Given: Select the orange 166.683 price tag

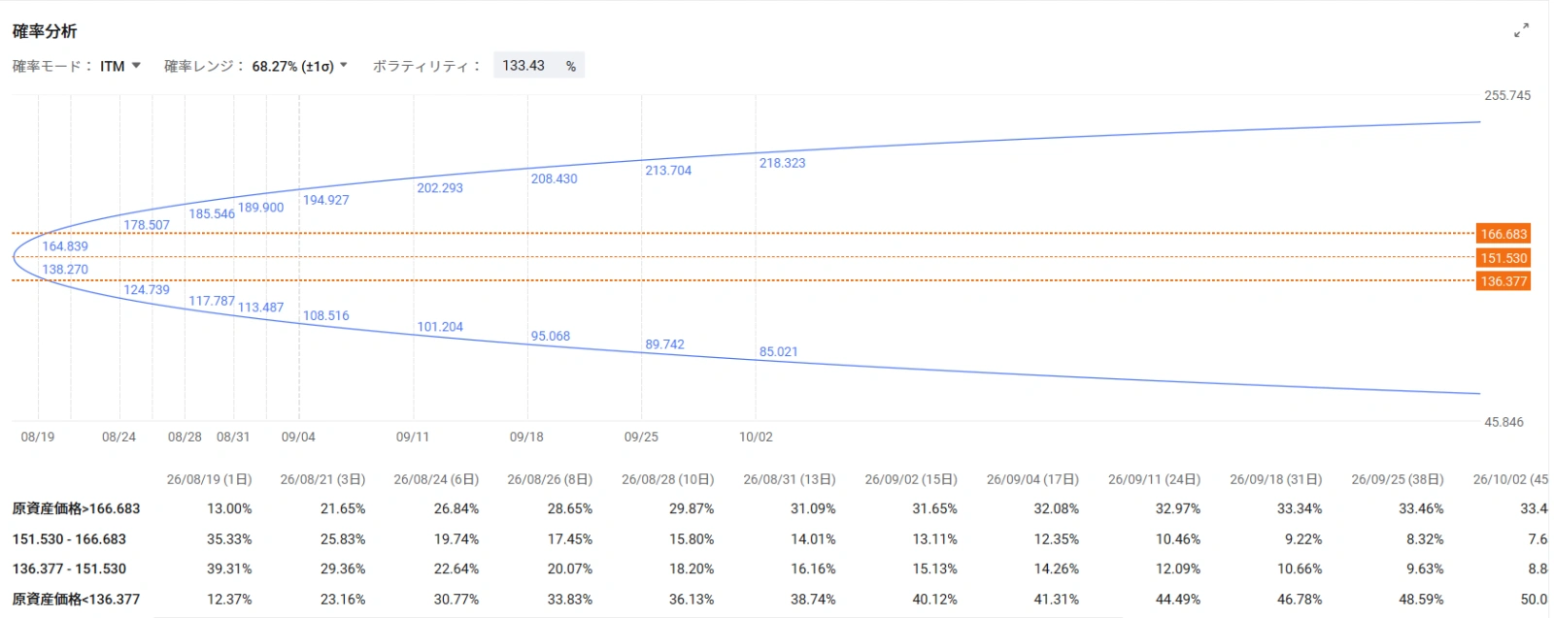Looking at the screenshot, I should pyautogui.click(x=1503, y=234).
